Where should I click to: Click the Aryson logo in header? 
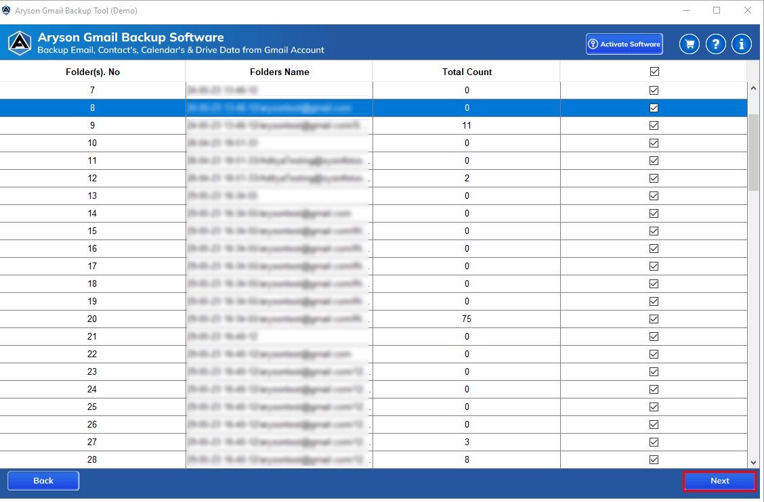click(x=20, y=43)
